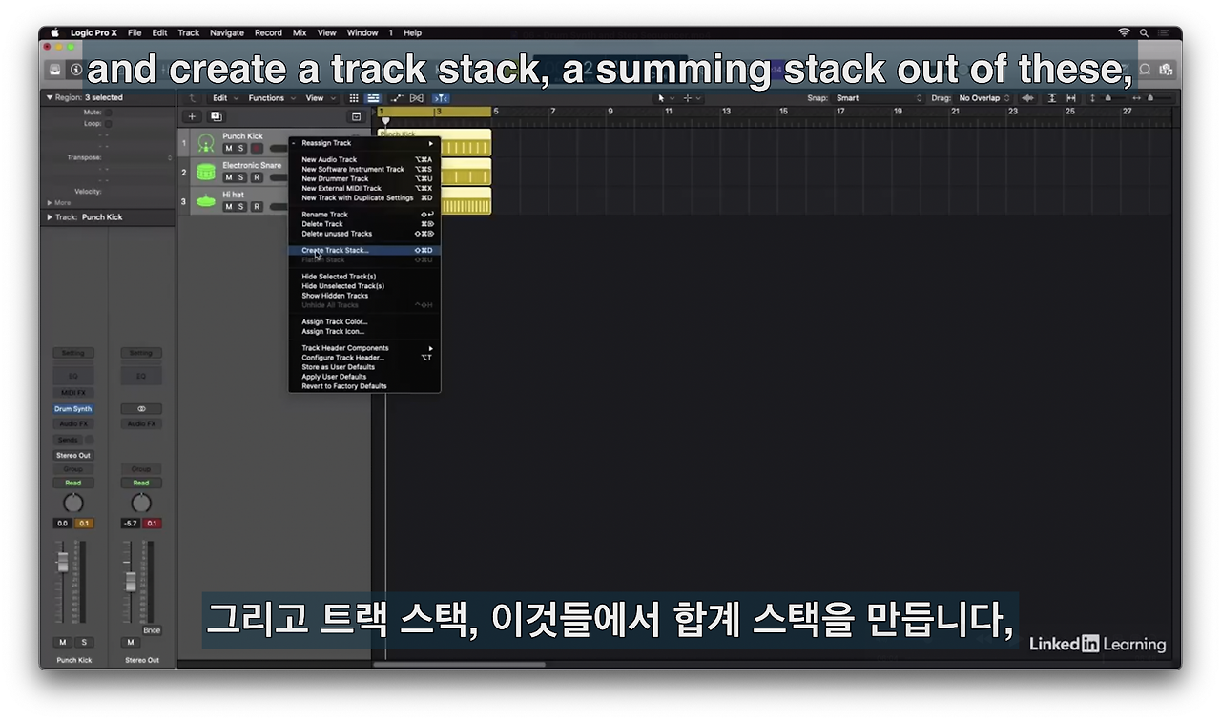Click the Spotlight search icon in menu bar
Viewport: 1221px width, 721px height.
[1144, 32]
